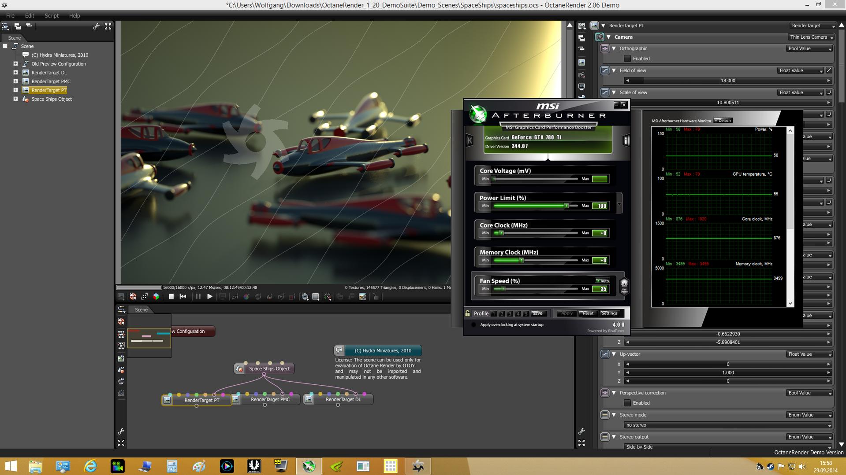Click the User Define fan gear icon

click(x=624, y=286)
